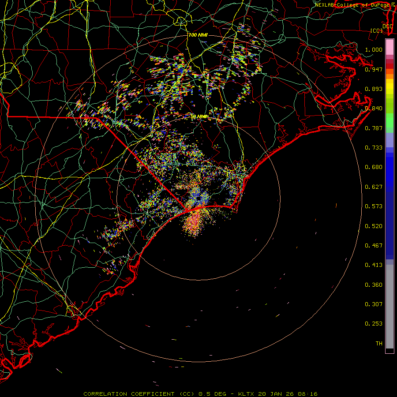Select the 0.520 legend value
This screenshot has height=397, width=397.
coord(374,226)
